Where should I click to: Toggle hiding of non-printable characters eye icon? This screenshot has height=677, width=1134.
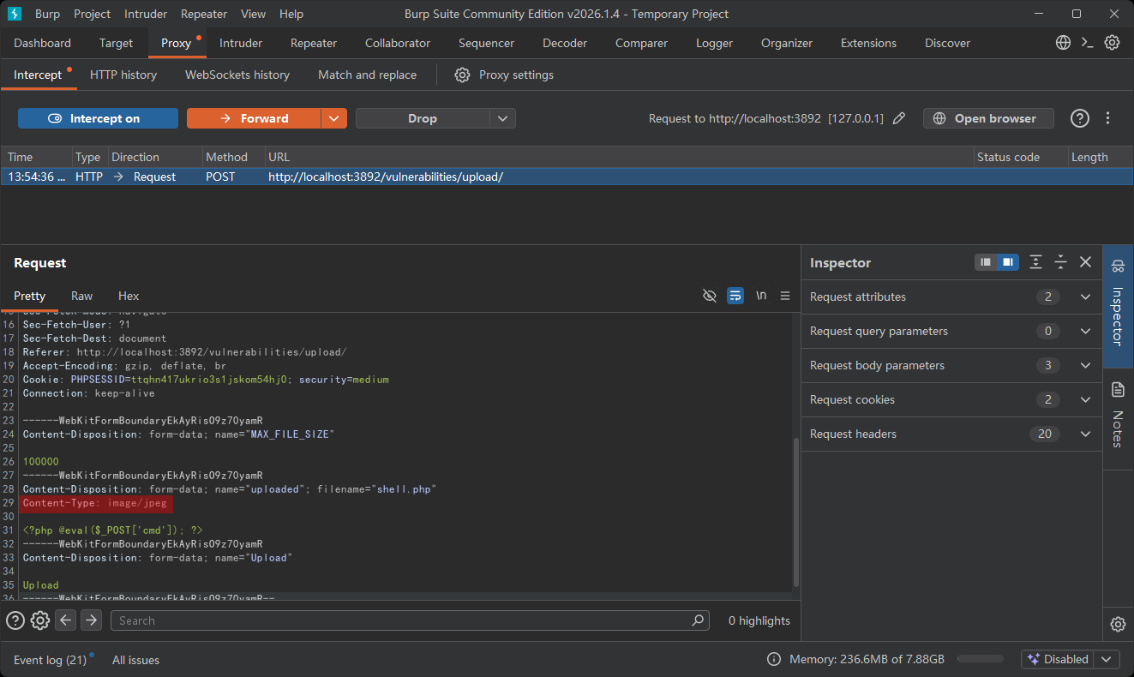tap(709, 296)
